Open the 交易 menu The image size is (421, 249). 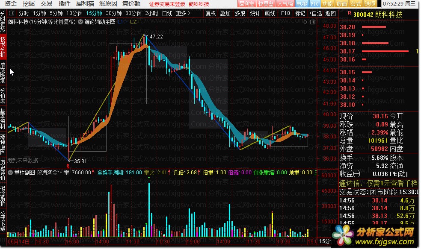[x=46, y=4]
